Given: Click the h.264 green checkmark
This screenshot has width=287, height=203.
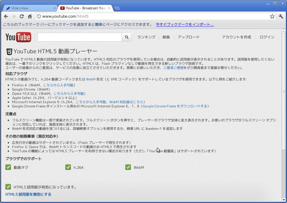Looking at the screenshot, I should click(x=68, y=167).
